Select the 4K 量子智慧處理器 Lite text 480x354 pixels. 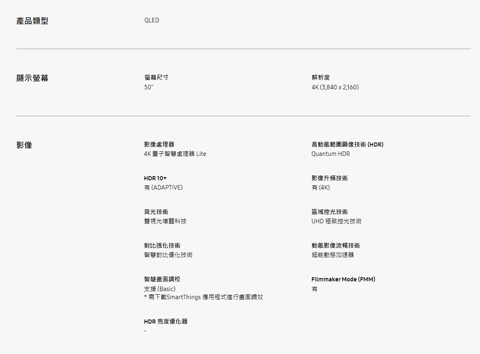175,154
